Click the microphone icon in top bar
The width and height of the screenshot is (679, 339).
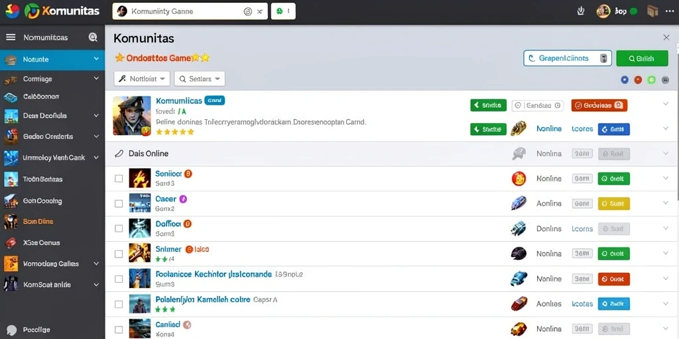[x=581, y=11]
